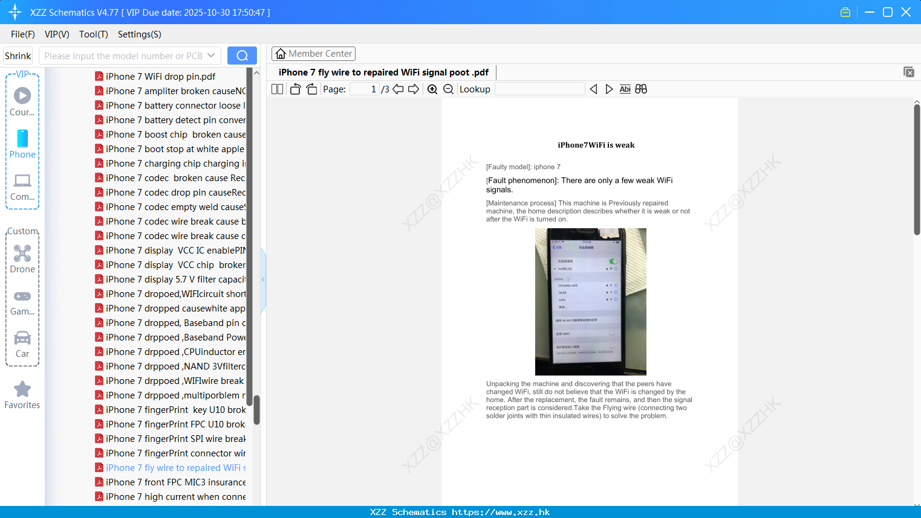Click the Lookup text field
This screenshot has width=921, height=518.
tap(539, 89)
